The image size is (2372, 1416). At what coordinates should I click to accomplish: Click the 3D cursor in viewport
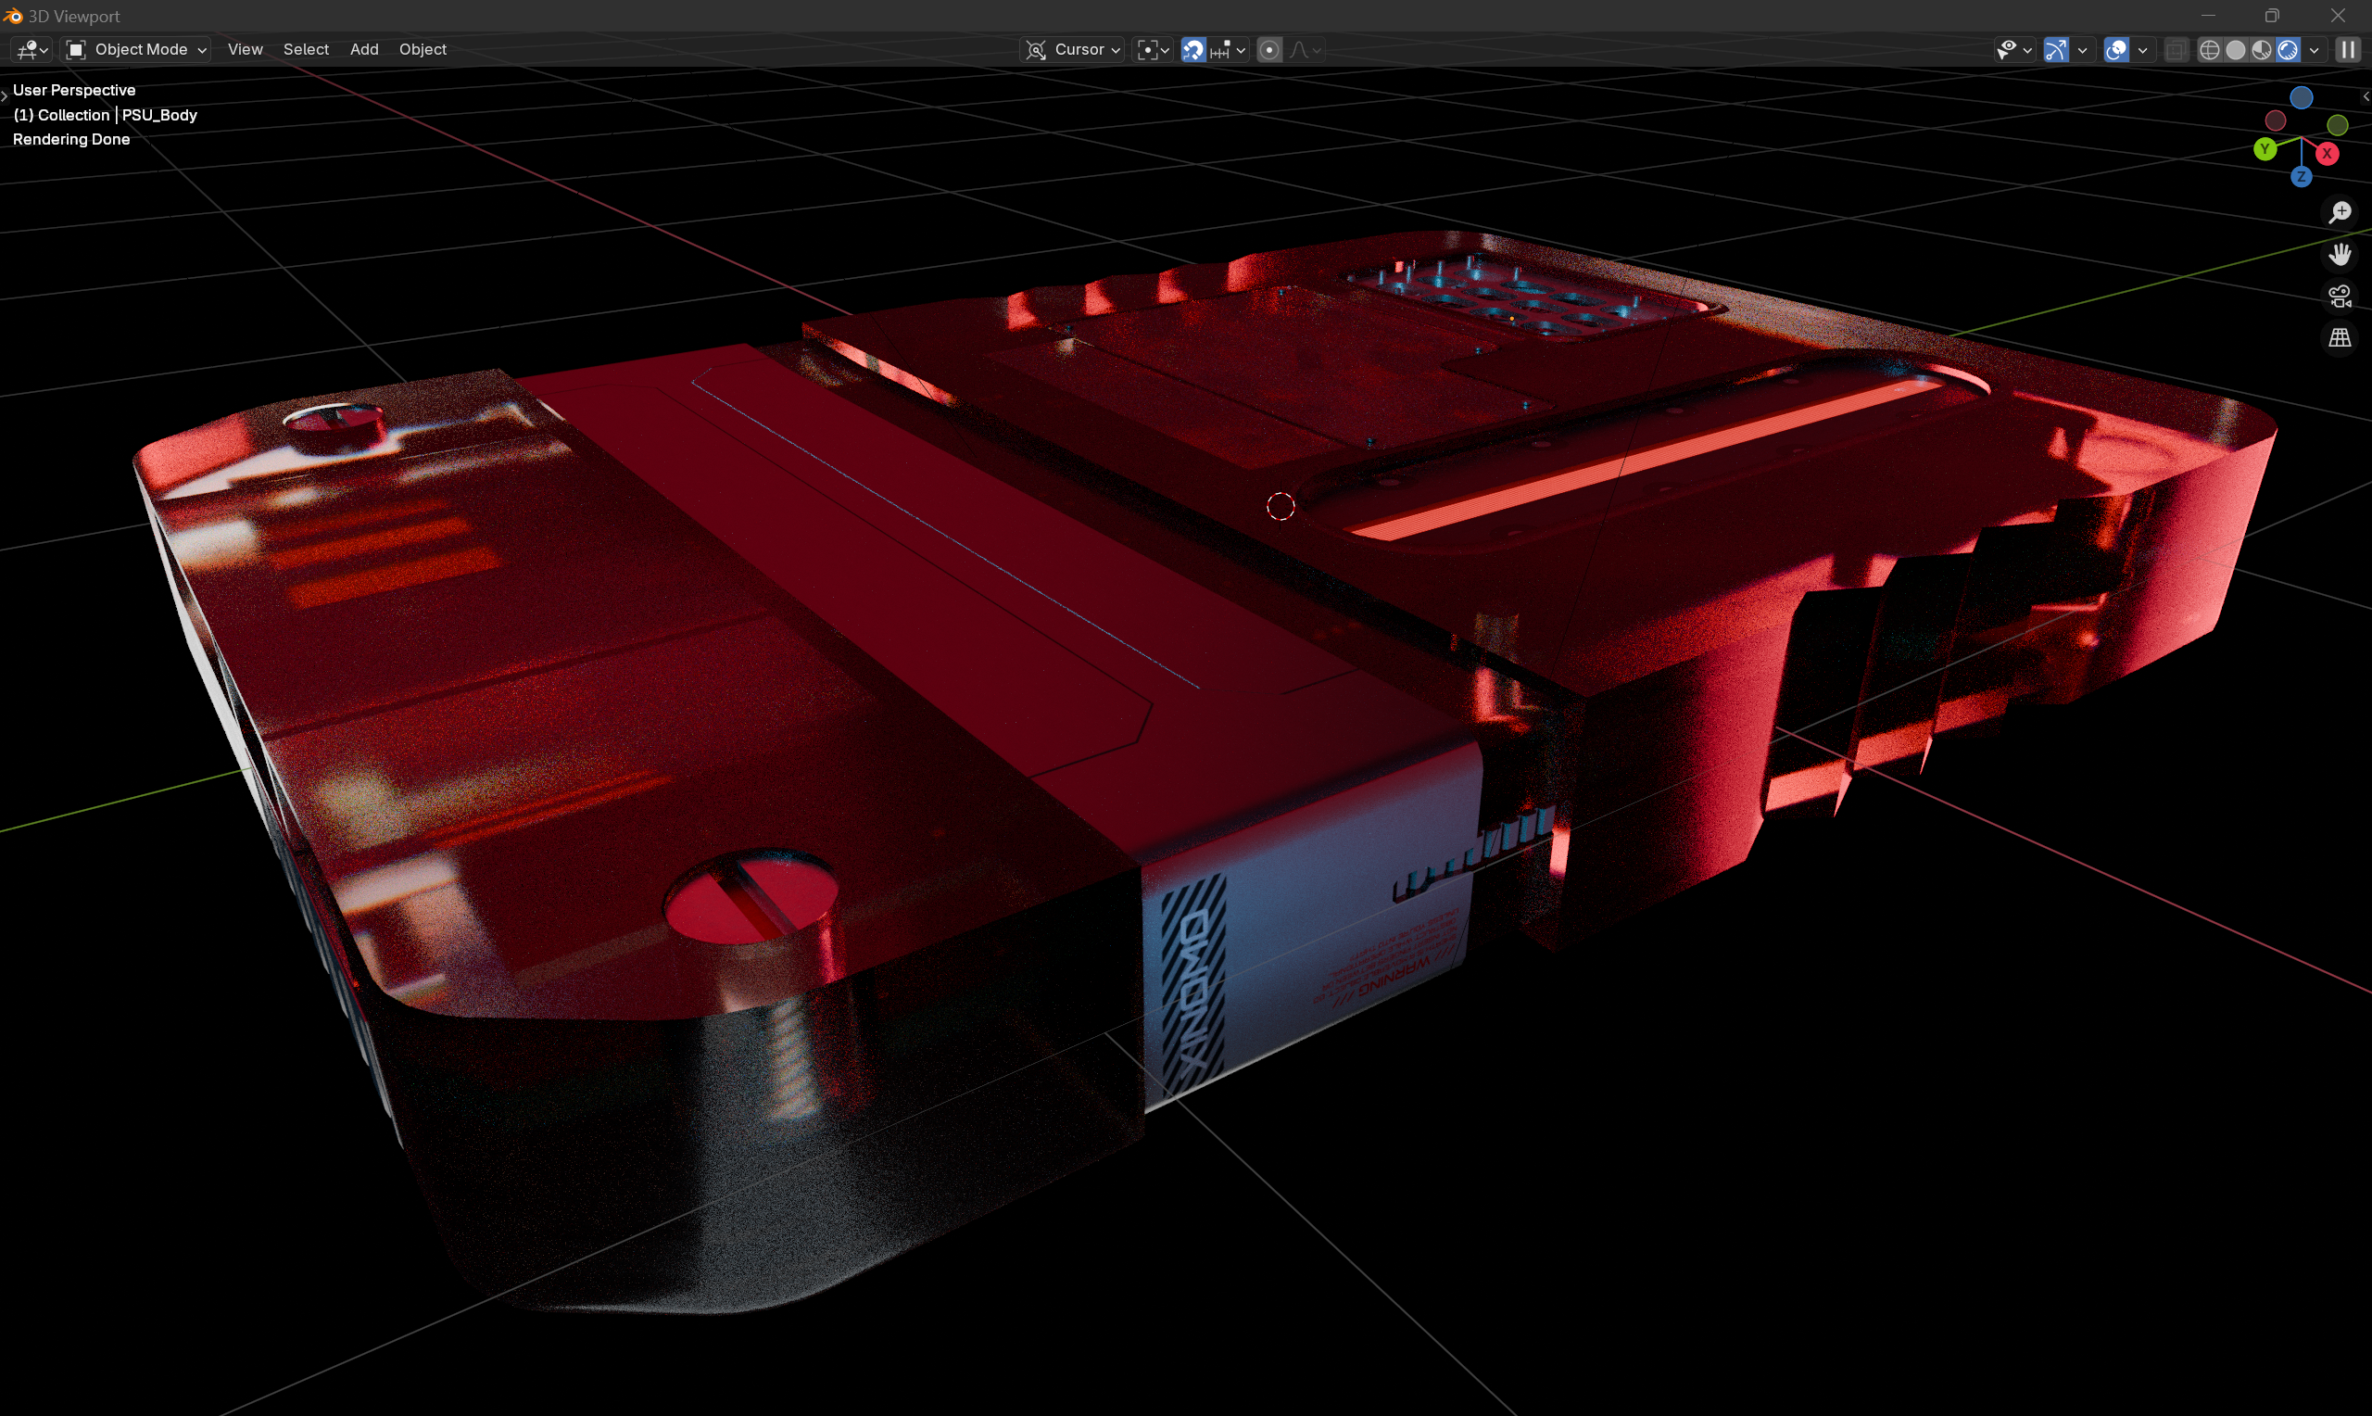1280,507
